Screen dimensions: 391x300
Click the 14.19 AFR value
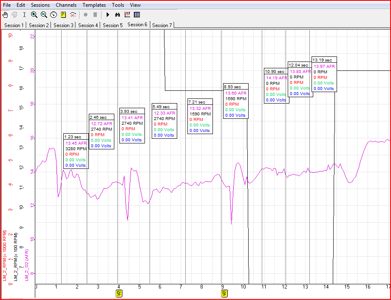277,78
